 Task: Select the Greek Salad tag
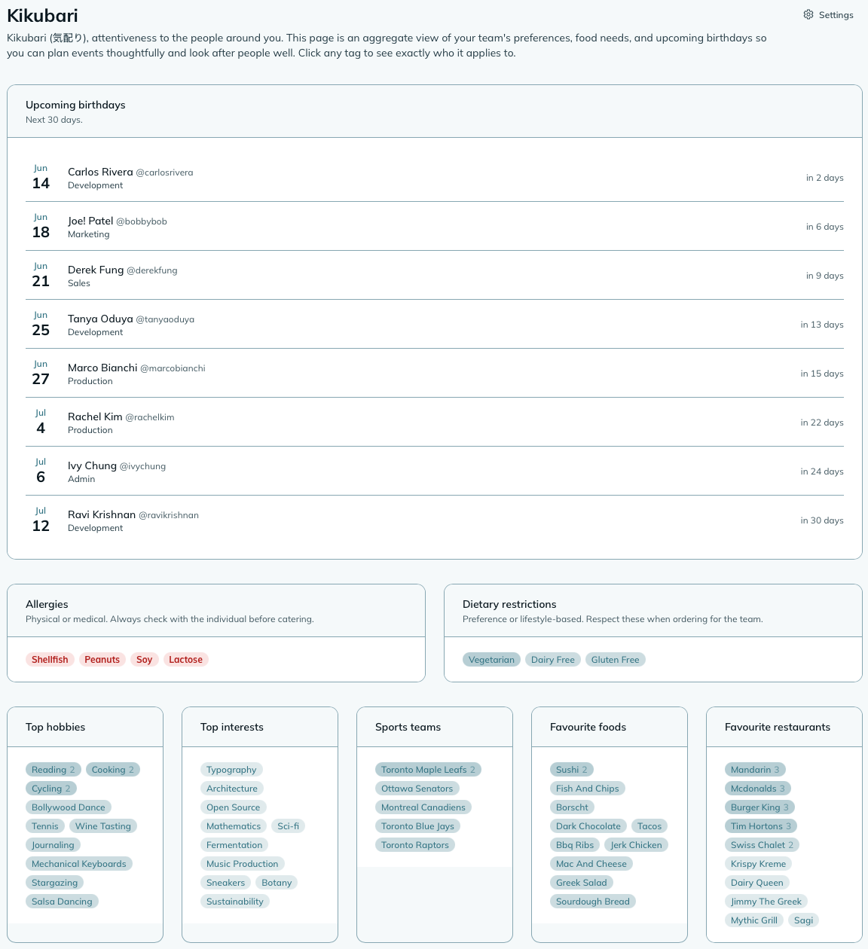(x=582, y=883)
